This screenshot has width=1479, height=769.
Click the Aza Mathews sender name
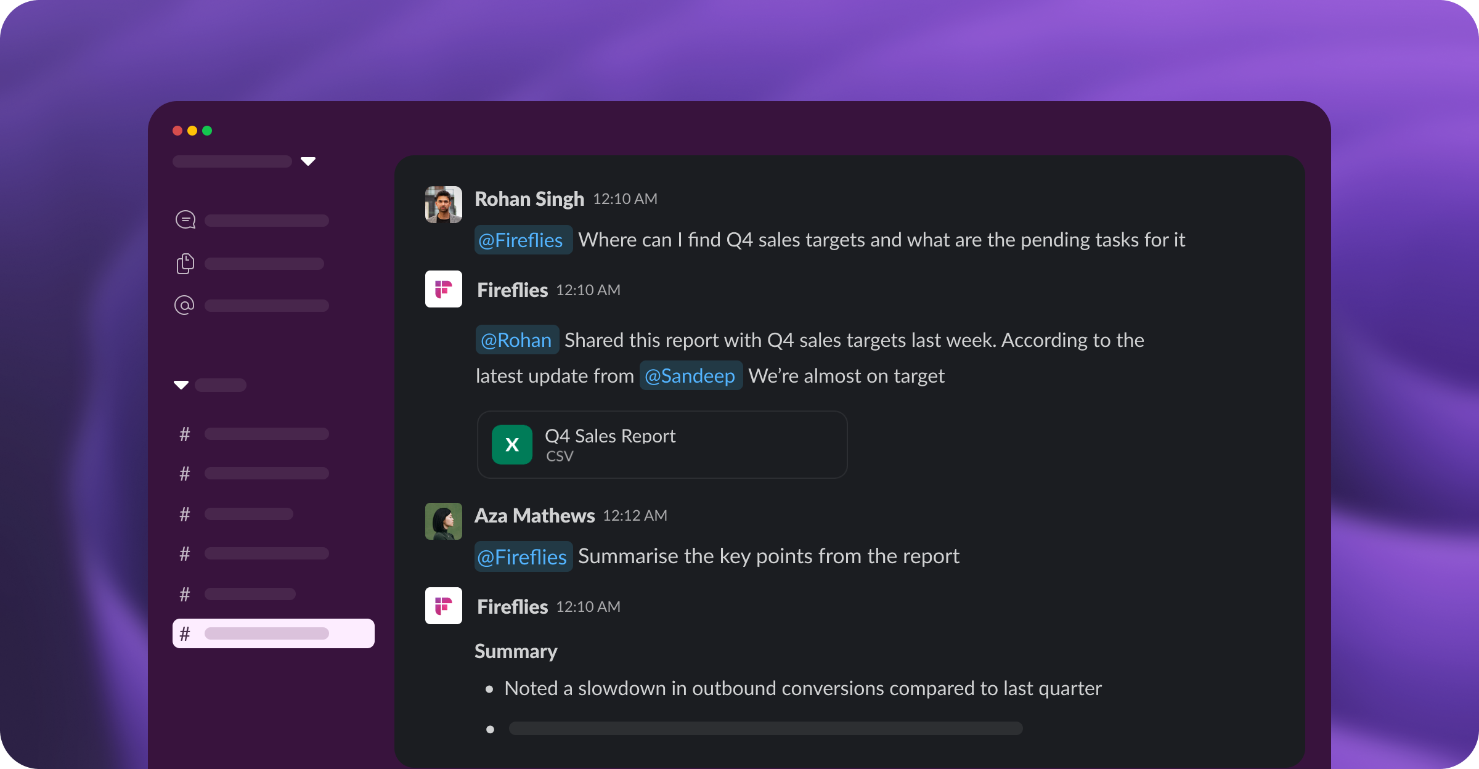pyautogui.click(x=534, y=516)
